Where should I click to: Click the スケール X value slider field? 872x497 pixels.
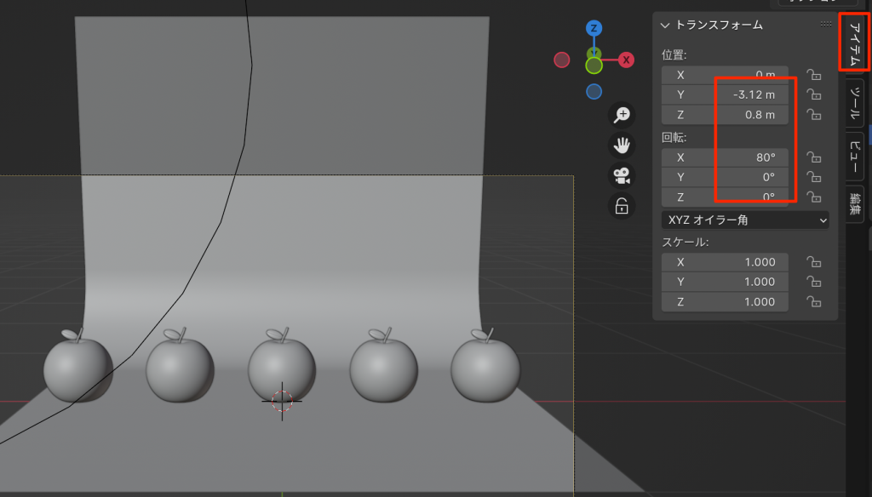(725, 262)
